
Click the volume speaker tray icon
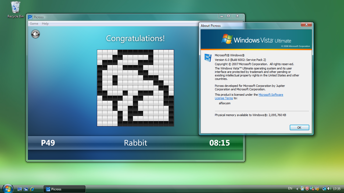(x=329, y=189)
